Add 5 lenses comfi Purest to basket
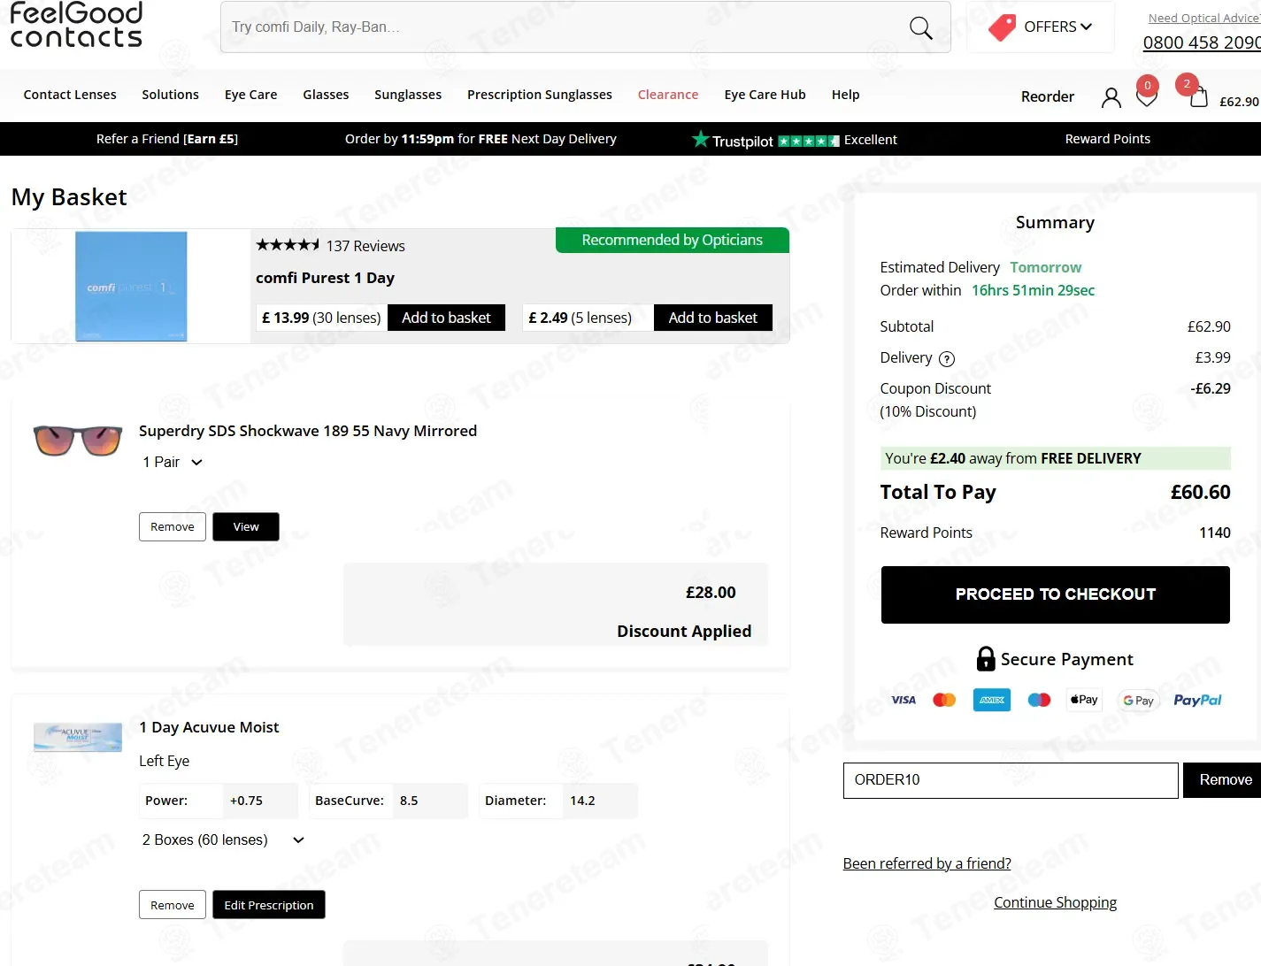The height and width of the screenshot is (966, 1261). [x=712, y=318]
